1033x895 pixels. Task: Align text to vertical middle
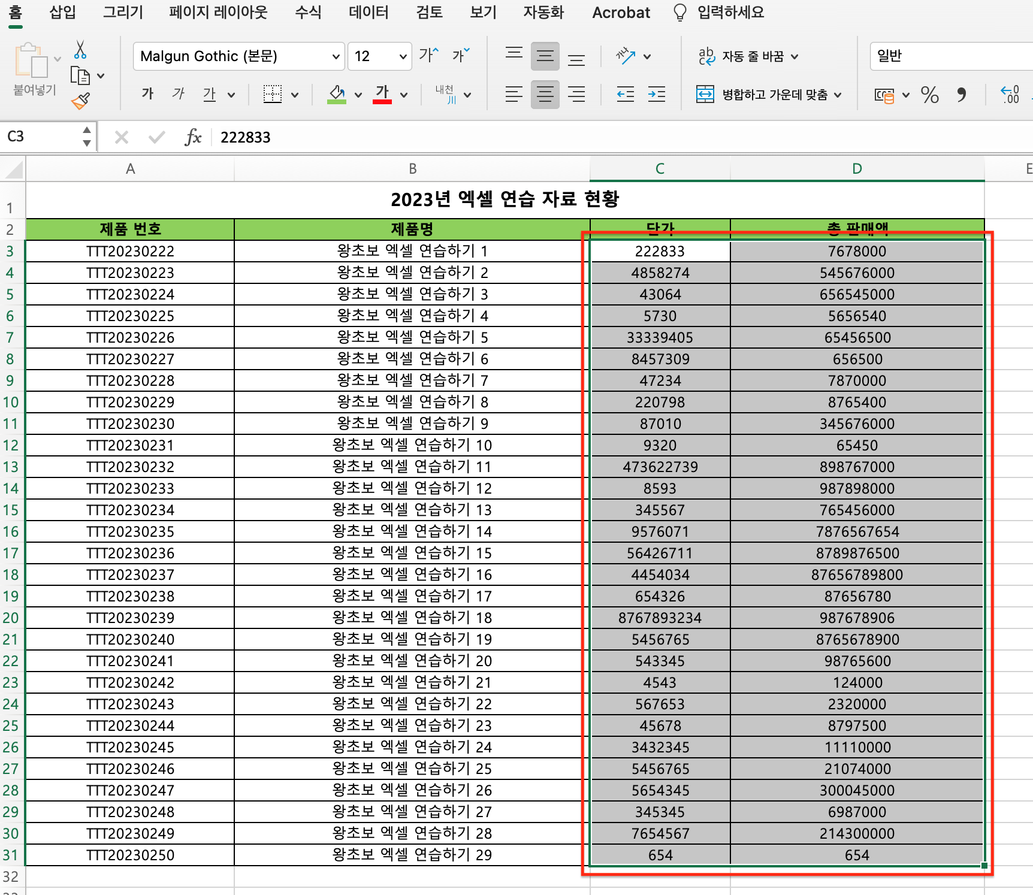(x=545, y=56)
